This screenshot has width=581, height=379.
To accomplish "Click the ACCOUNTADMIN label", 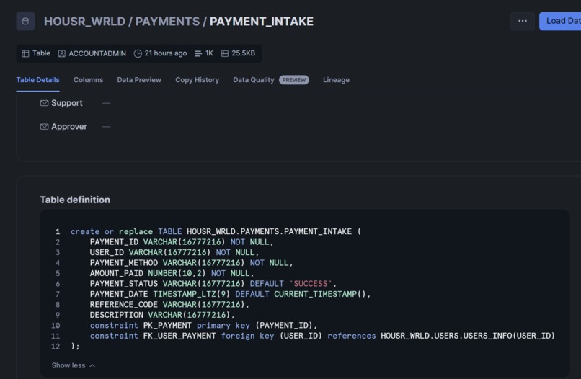I will [97, 53].
